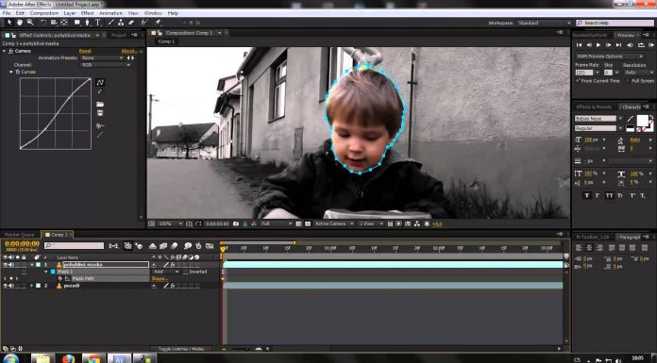Check the Inverted box for Mask 1

click(185, 272)
